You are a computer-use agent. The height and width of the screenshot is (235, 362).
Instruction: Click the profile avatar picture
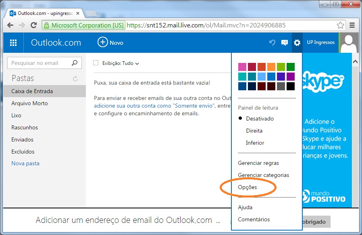pyautogui.click(x=349, y=43)
